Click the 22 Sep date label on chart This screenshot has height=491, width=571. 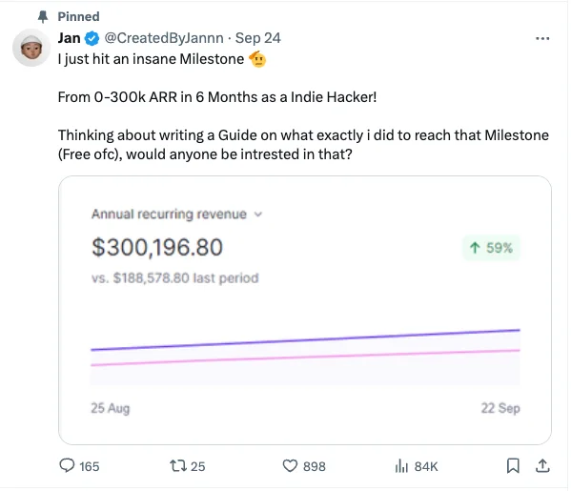coord(500,408)
